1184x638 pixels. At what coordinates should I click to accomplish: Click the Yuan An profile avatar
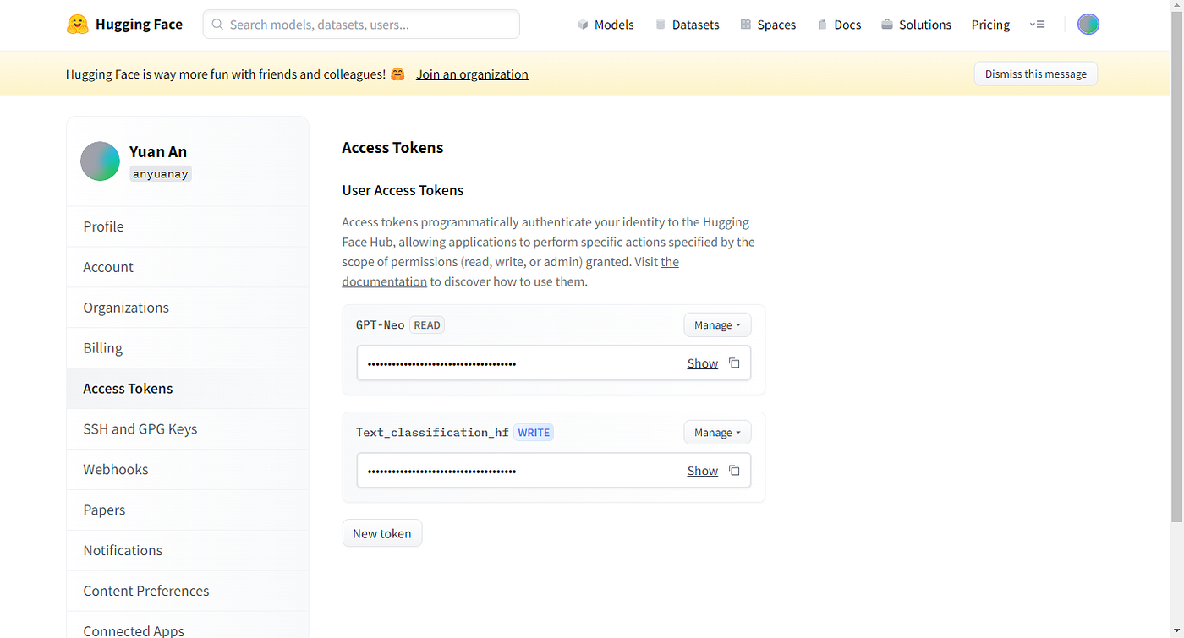[100, 161]
